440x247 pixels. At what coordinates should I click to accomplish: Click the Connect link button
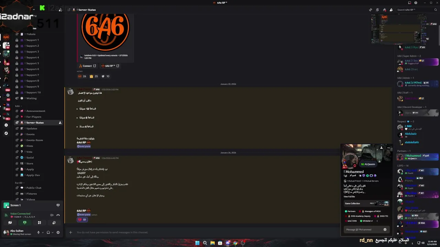coord(88,66)
